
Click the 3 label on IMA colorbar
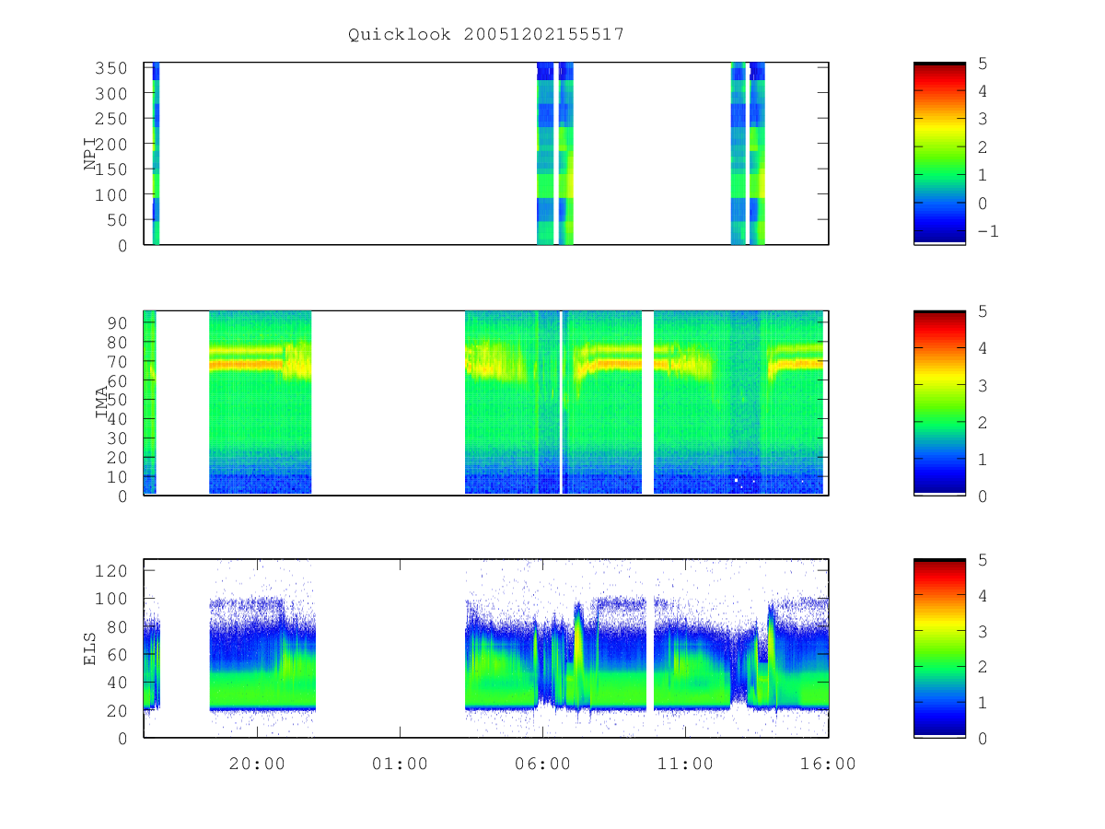(x=982, y=385)
